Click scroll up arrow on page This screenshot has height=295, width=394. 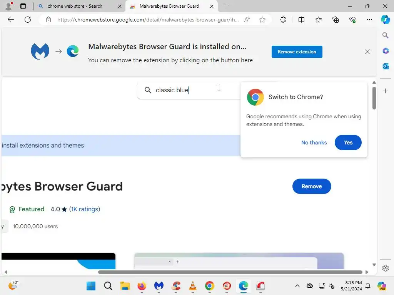pos(374,82)
